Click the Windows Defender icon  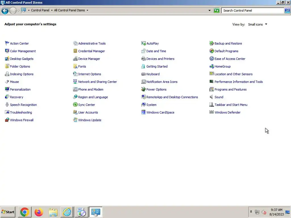click(211, 112)
